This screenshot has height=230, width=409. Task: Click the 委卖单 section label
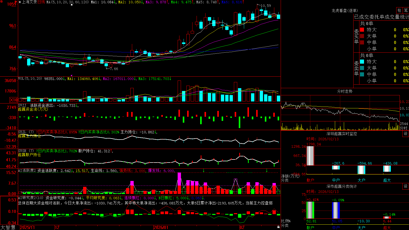point(356,68)
